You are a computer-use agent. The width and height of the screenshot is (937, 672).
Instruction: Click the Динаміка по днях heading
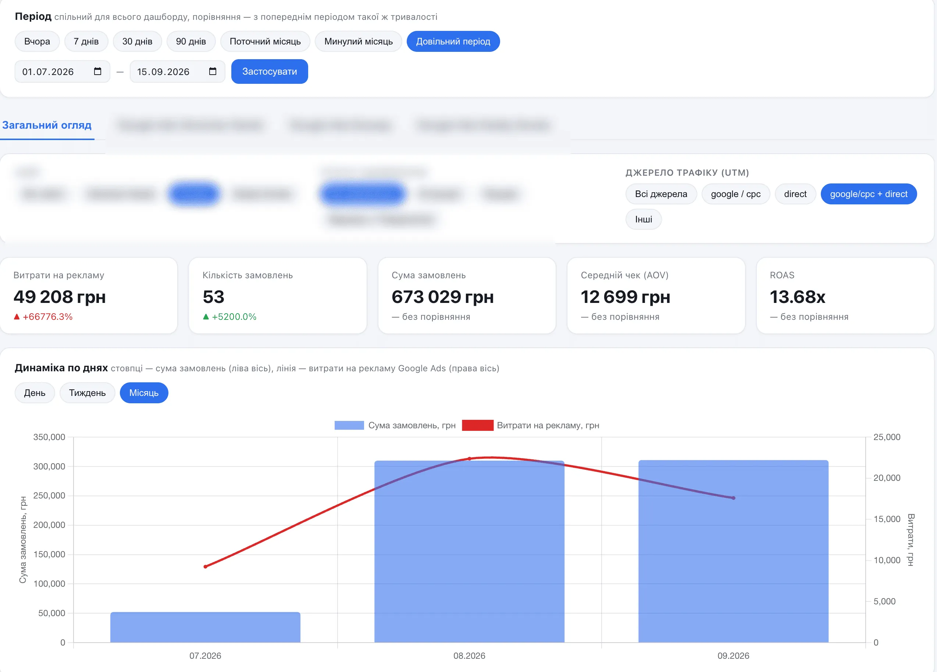click(61, 368)
